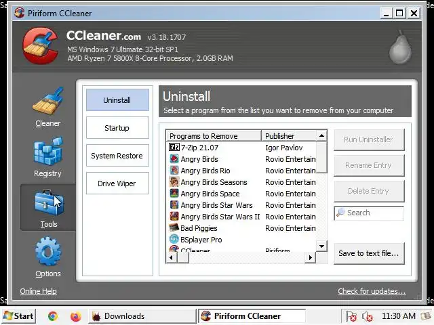Screen dimensions: 434x325
Task: Open the Cleaner section broom icon
Action: pyautogui.click(x=48, y=101)
